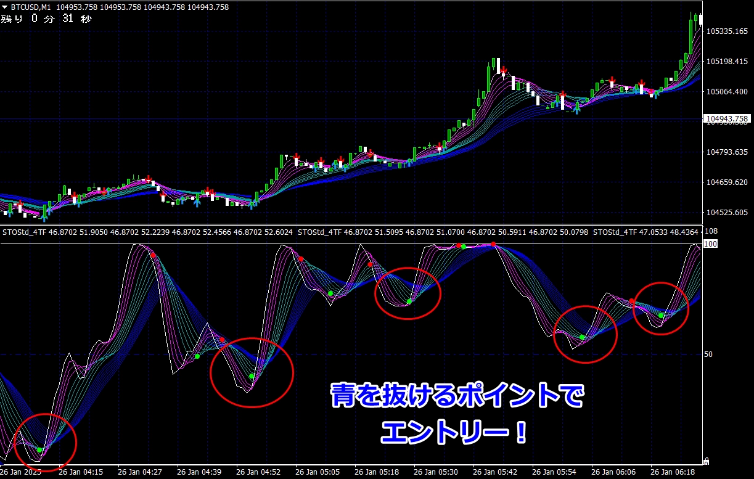The width and height of the screenshot is (754, 479).
Task: Click the red sell arrow atop the 105198 price peak
Action: pos(503,69)
